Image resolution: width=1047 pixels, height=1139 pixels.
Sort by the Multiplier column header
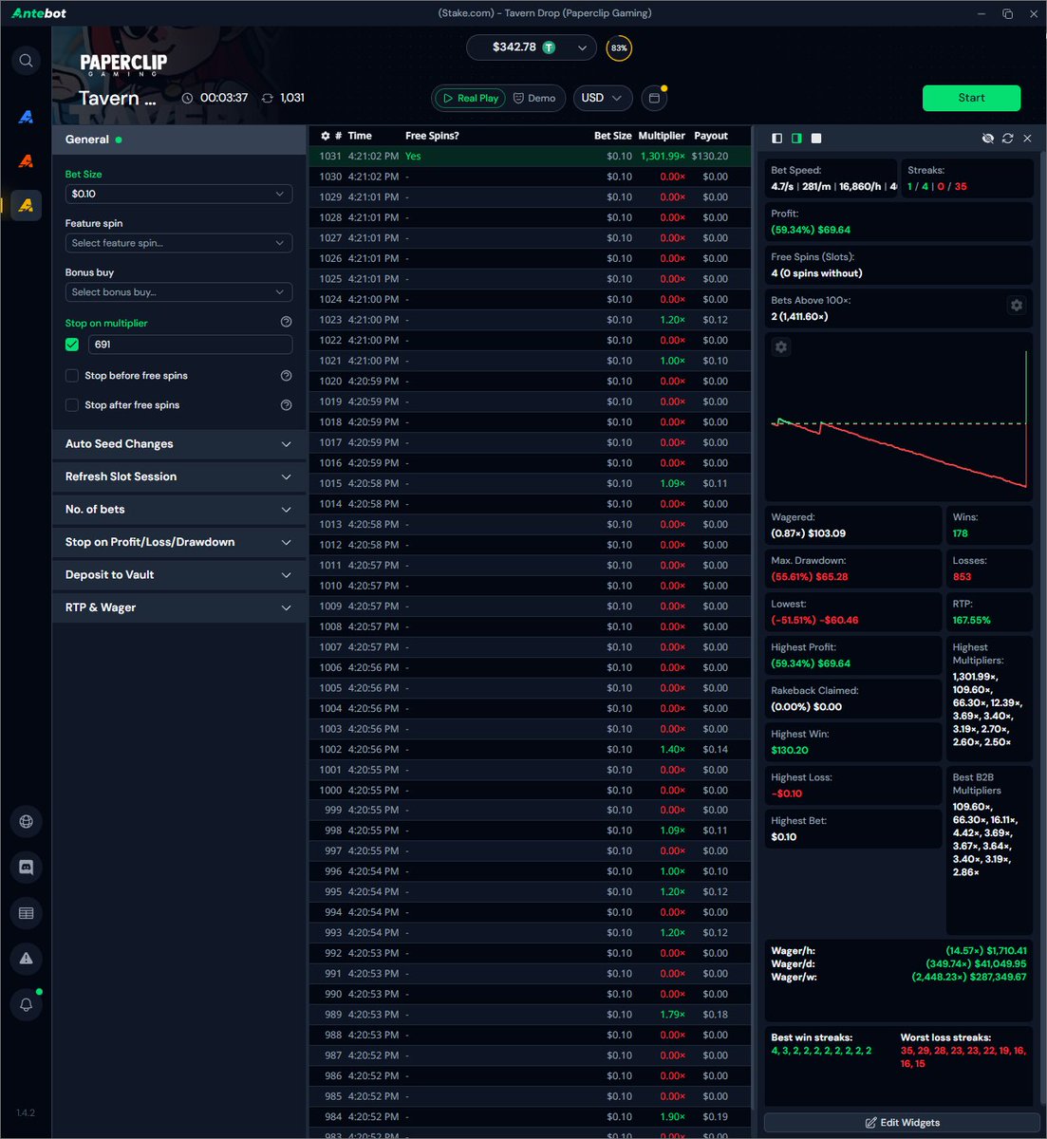(662, 136)
